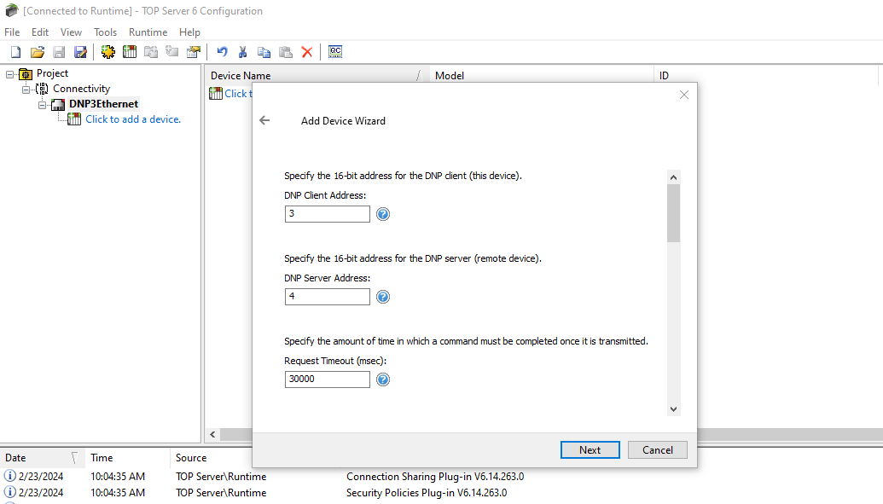This screenshot has width=883, height=504.
Task: Click the Undo toolbar icon
Action: (222, 51)
